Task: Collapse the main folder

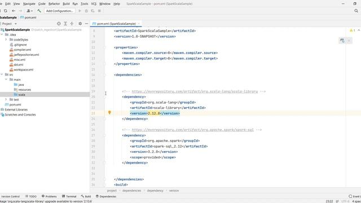Action: tap(6, 80)
